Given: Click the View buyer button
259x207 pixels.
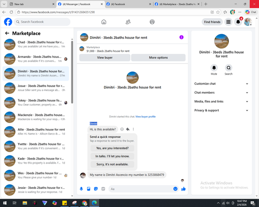Looking at the screenshot, I should pos(105,57).
